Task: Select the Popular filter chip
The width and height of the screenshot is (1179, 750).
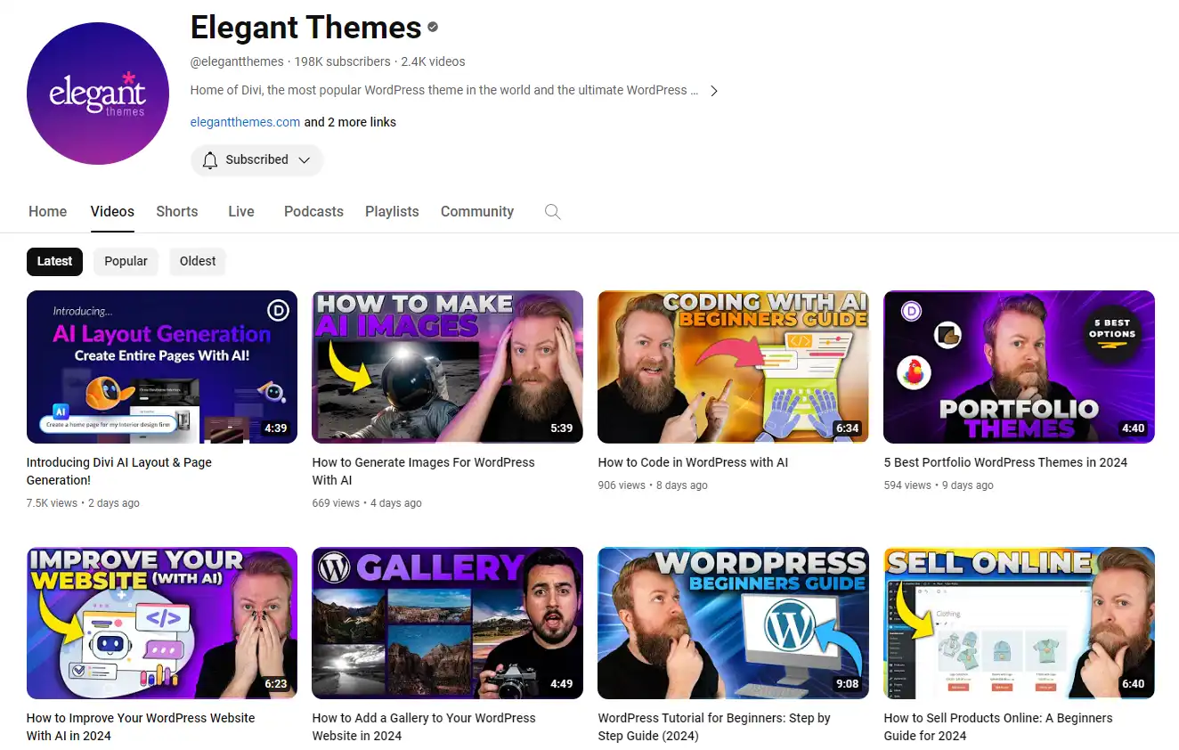Action: click(126, 261)
